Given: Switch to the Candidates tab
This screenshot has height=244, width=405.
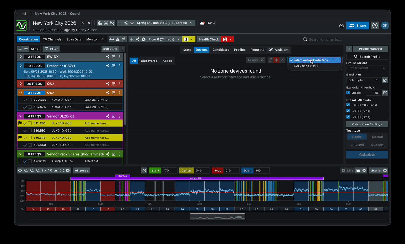Looking at the screenshot, I should (x=221, y=50).
